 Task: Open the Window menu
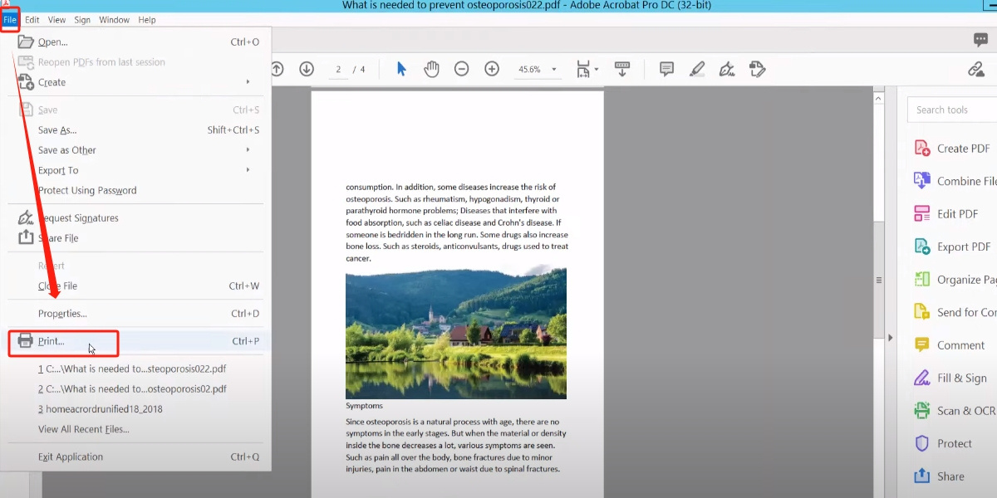coord(114,19)
